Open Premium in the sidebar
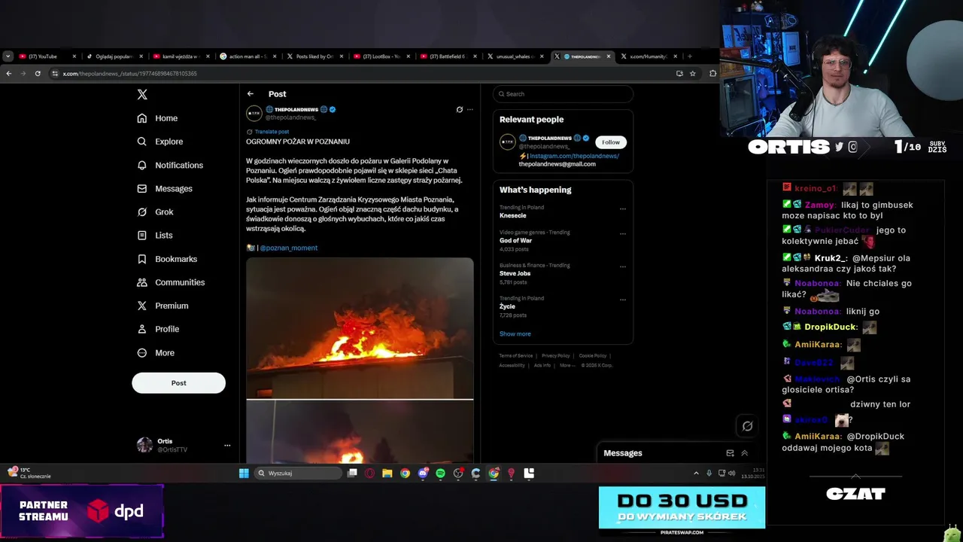The height and width of the screenshot is (542, 963). coord(163,306)
